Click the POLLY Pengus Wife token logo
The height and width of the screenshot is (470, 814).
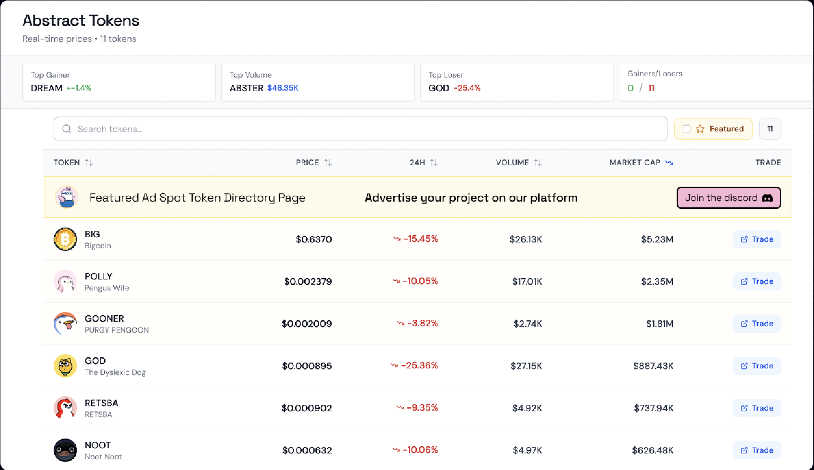click(65, 281)
